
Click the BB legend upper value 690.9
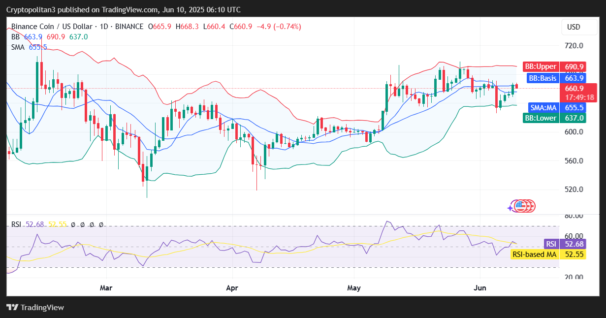pos(56,37)
